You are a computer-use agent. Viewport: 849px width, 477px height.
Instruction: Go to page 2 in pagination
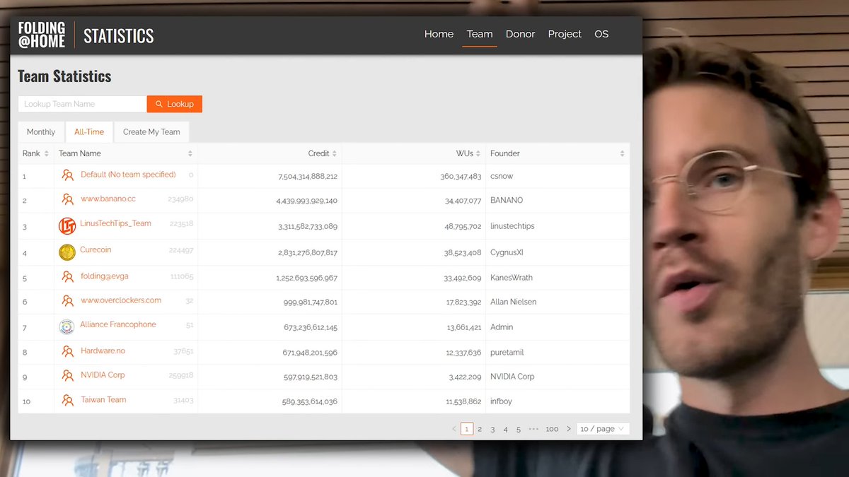coord(480,429)
